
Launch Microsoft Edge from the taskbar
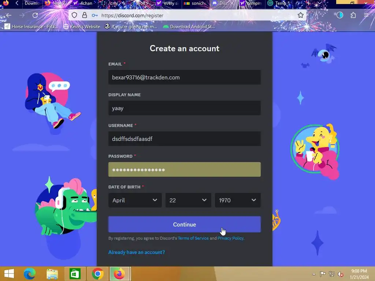(30, 274)
